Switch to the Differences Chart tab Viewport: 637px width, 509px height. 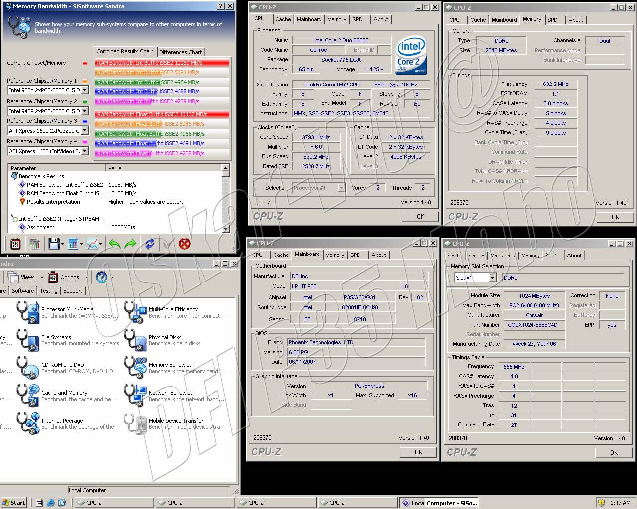(180, 52)
